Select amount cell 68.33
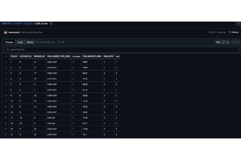Screen dimensions: 241x160 pyautogui.click(x=92, y=85)
